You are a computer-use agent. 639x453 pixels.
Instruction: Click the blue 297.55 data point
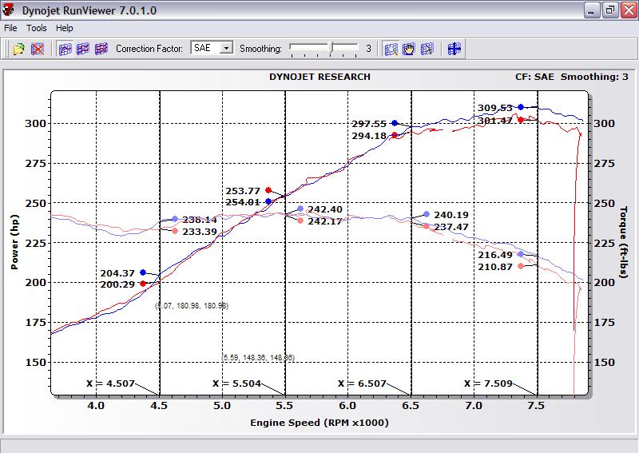(394, 123)
